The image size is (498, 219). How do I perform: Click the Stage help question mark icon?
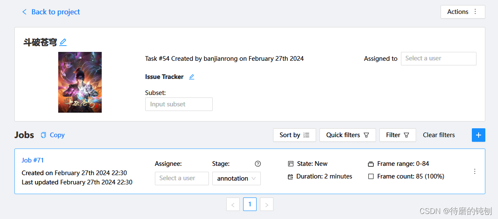point(258,164)
